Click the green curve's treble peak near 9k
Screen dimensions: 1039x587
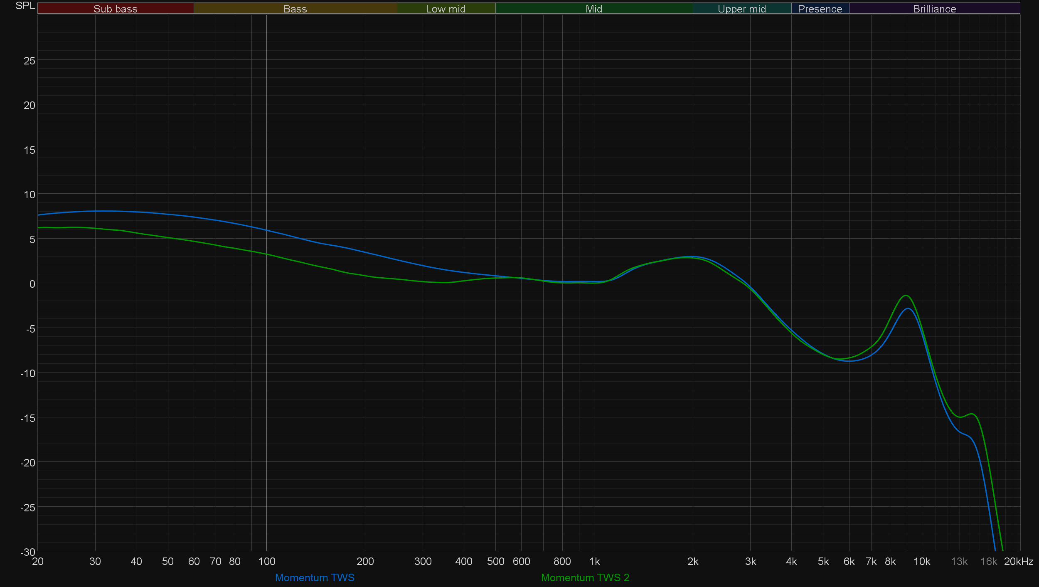[906, 296]
